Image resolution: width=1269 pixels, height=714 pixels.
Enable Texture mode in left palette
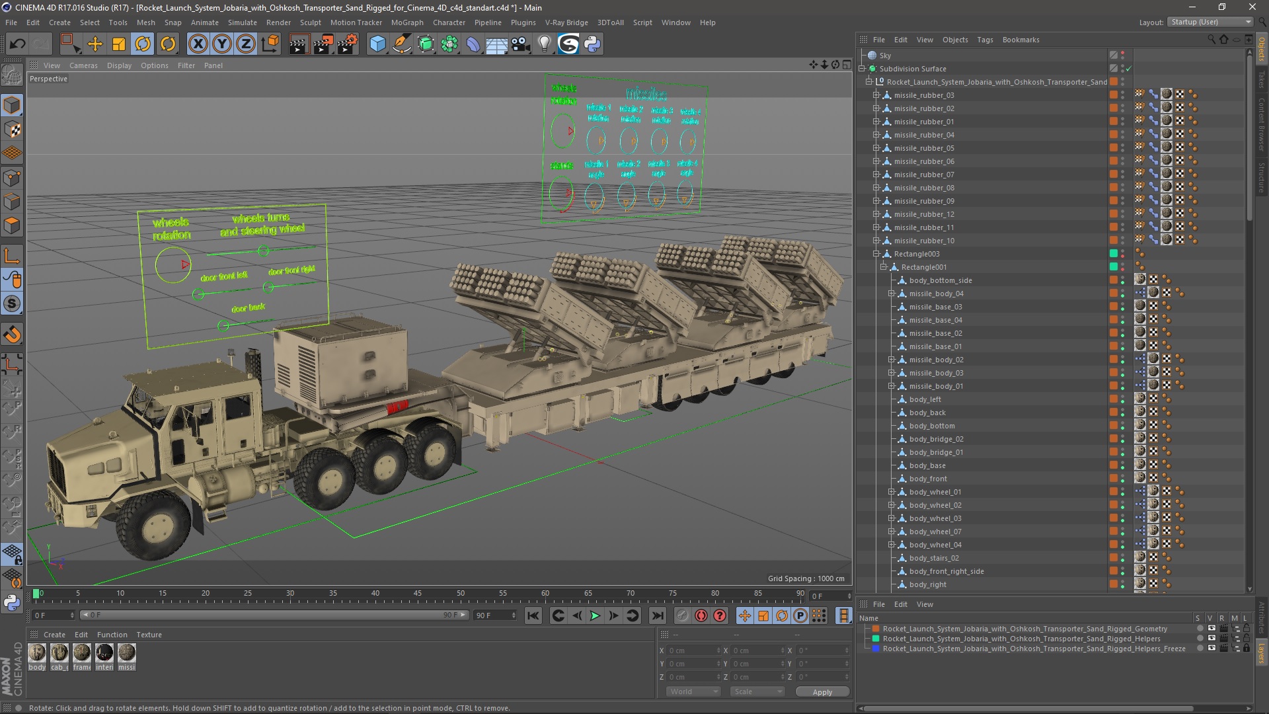click(12, 130)
